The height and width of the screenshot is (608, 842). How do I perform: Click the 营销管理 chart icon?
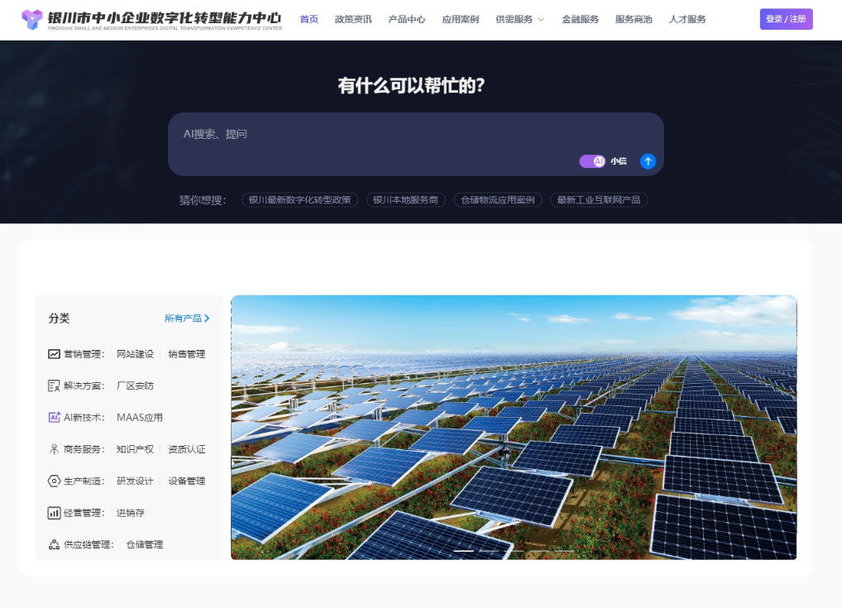pyautogui.click(x=54, y=354)
